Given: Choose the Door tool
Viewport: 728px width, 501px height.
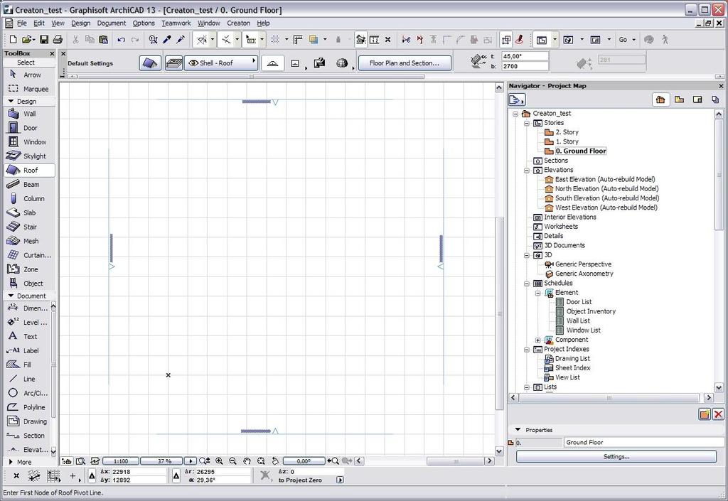Looking at the screenshot, I should coord(28,128).
